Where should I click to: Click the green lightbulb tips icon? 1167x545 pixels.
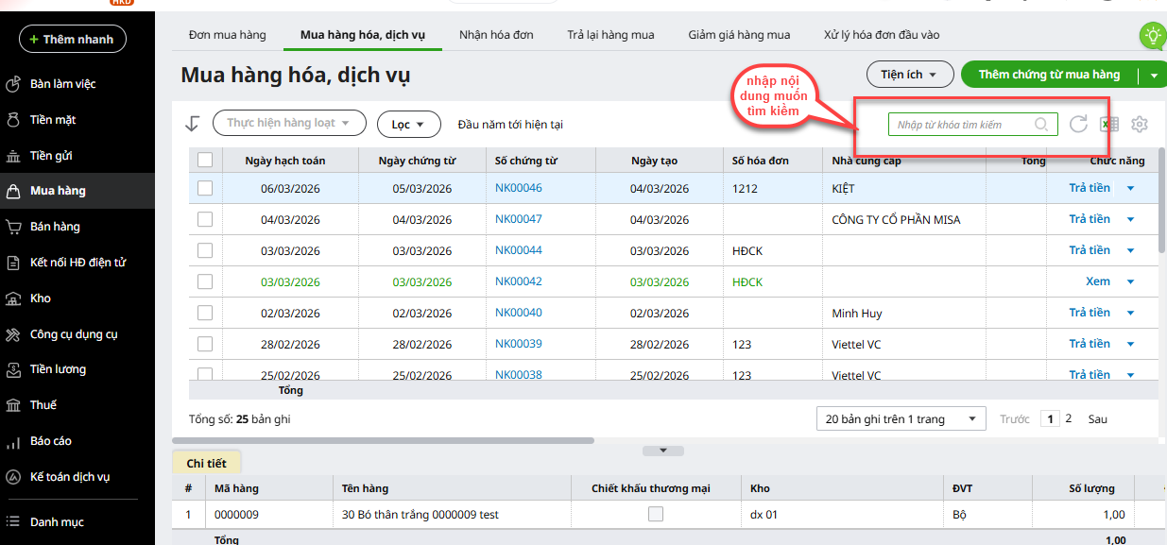click(x=1152, y=37)
